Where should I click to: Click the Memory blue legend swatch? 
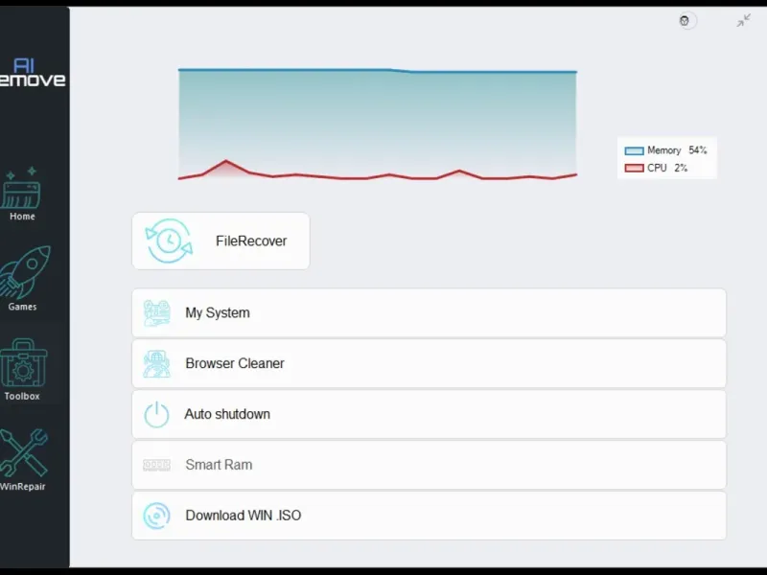(x=634, y=150)
